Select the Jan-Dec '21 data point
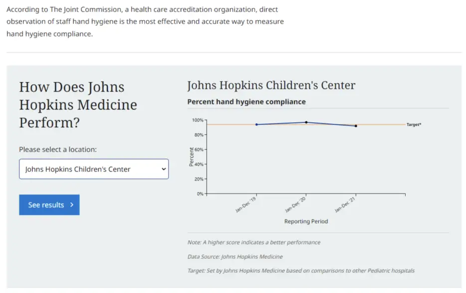This screenshot has width=466, height=293. (356, 126)
